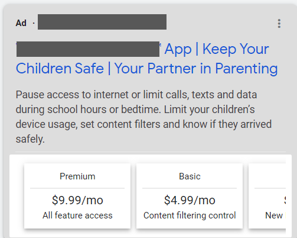
Task: Select the Basic plan card title
Action: click(x=190, y=176)
